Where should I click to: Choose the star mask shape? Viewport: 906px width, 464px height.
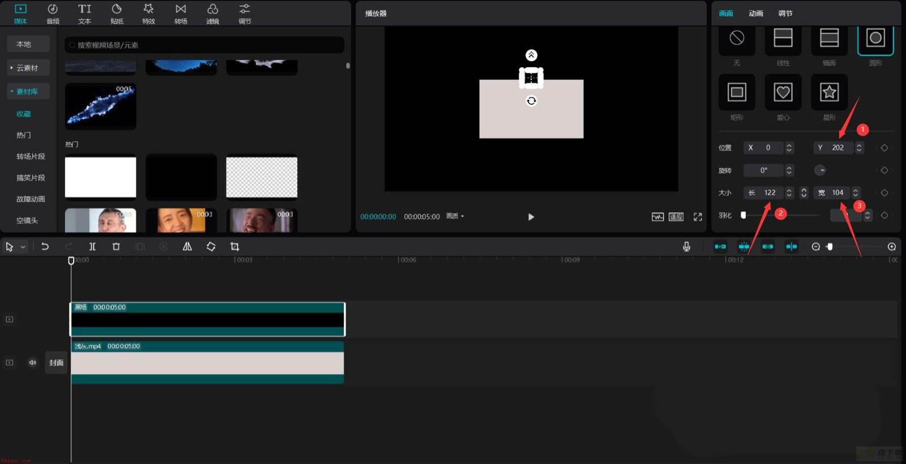click(829, 92)
